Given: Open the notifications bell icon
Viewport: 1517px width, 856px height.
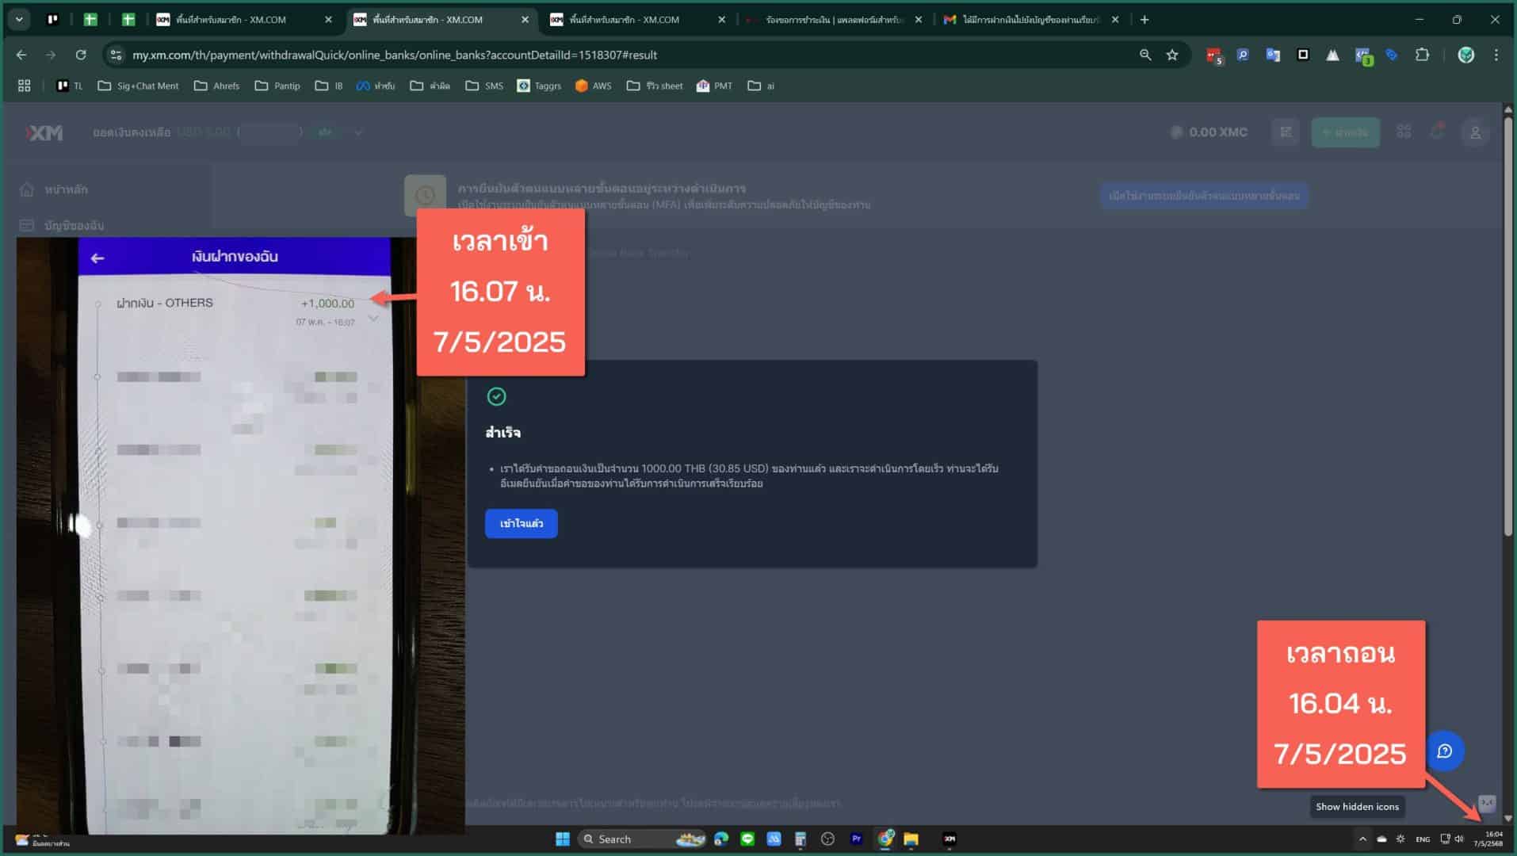Looking at the screenshot, I should click(x=1437, y=132).
